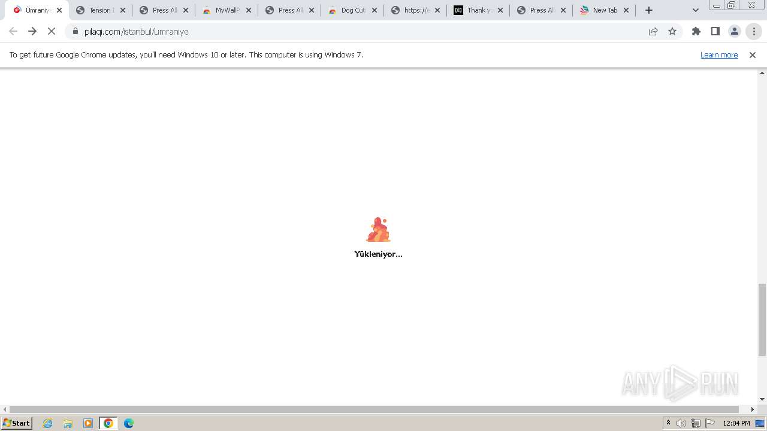Click scroll down arrow
The image size is (767, 431).
[x=762, y=399]
